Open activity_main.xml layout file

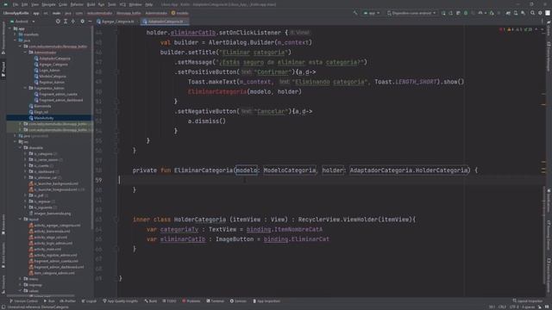tap(45, 249)
